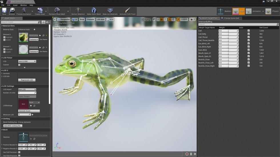Adjust the Mouth_Open_02 weight slider

[x=228, y=56]
